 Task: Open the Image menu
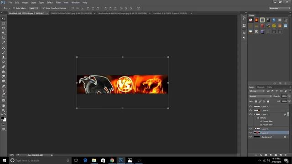(x=25, y=3)
